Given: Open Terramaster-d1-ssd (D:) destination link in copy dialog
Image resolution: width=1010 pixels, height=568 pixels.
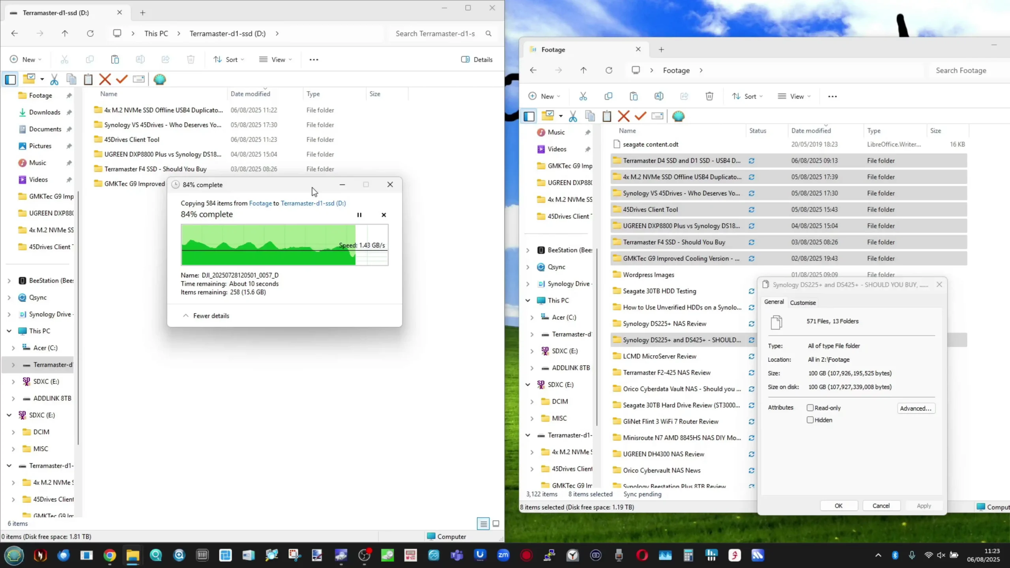Looking at the screenshot, I should tap(313, 203).
